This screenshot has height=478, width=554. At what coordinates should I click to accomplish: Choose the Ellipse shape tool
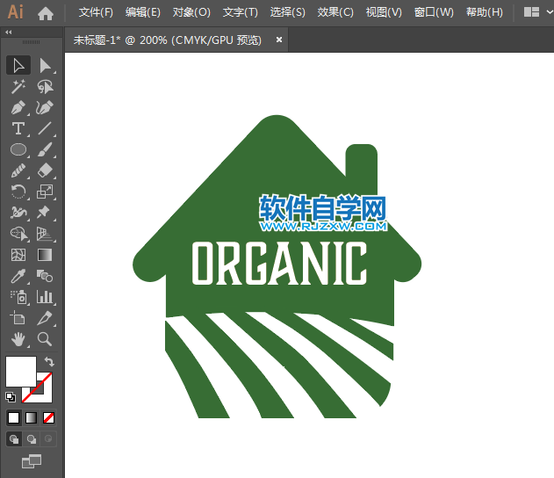point(18,149)
